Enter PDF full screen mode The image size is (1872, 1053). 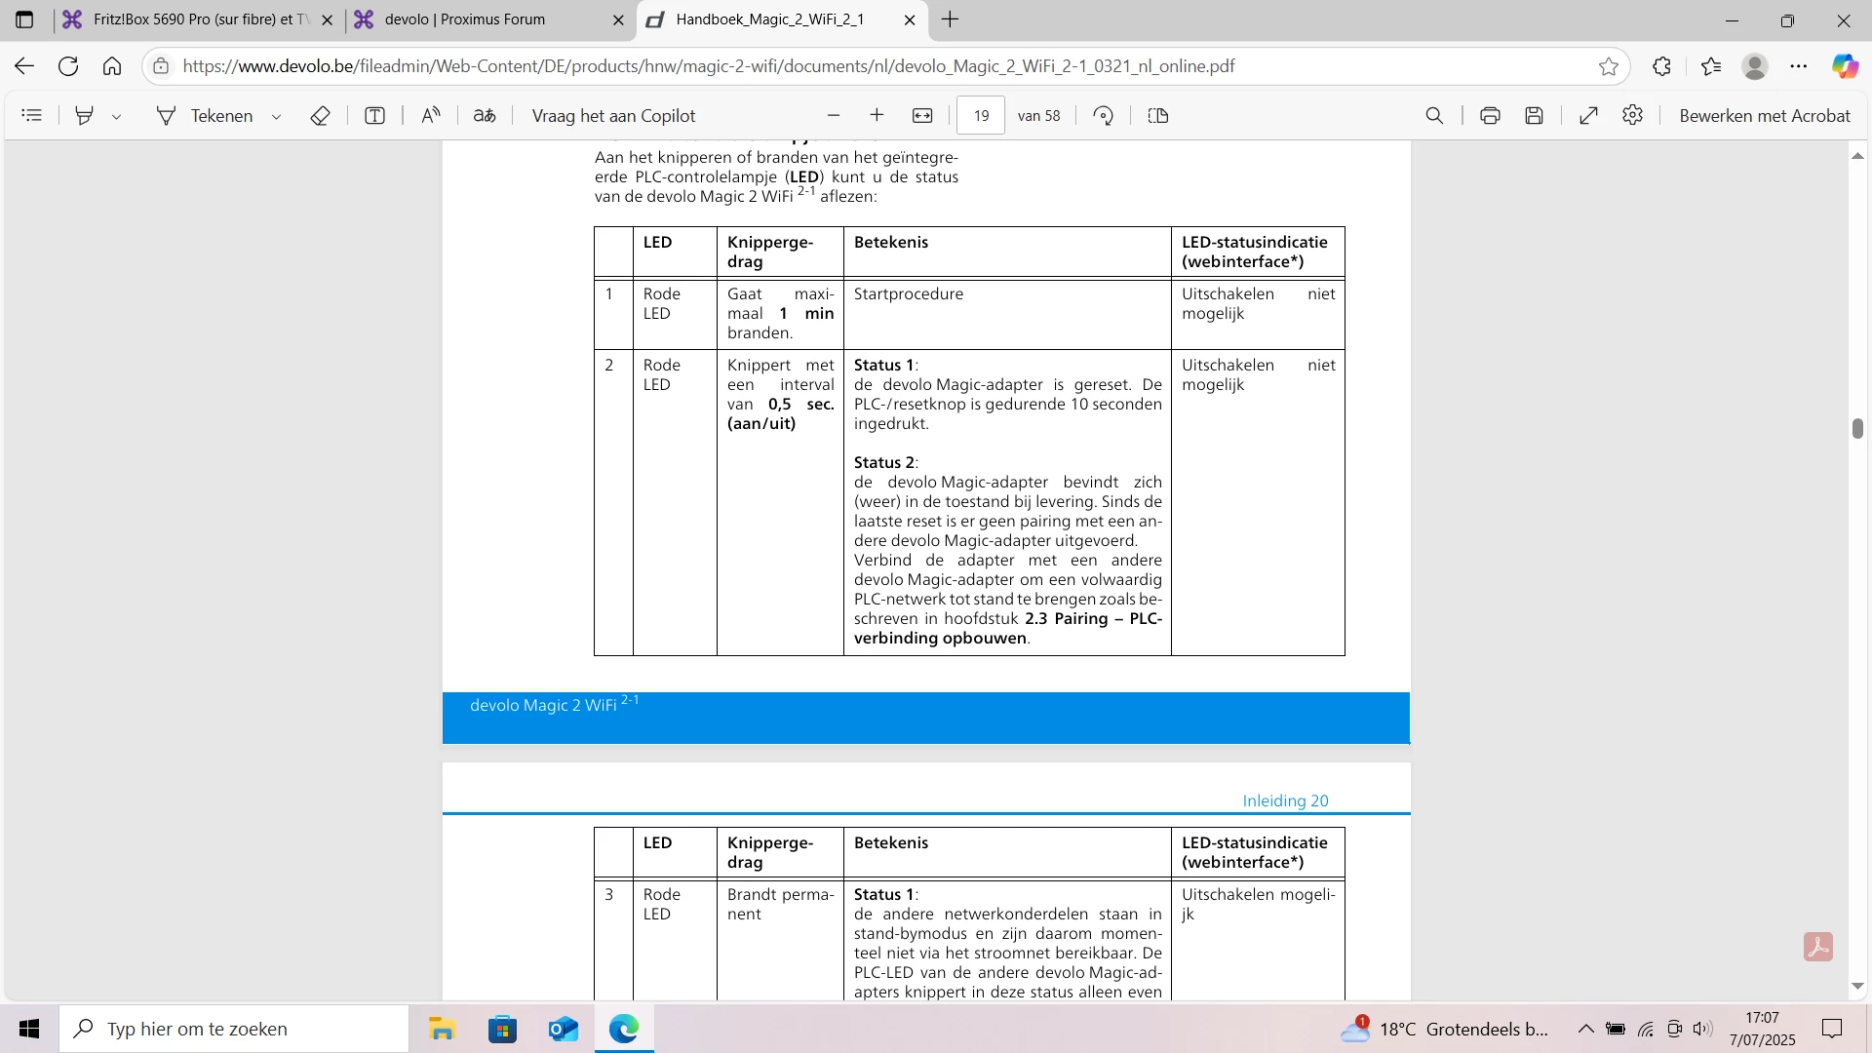(1588, 115)
